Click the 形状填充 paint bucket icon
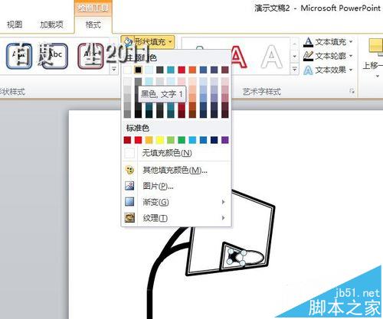The width and height of the screenshot is (383, 319). click(128, 41)
